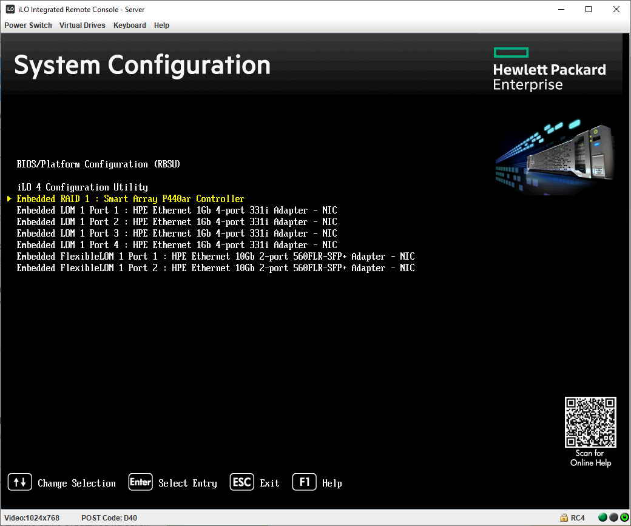The height and width of the screenshot is (526, 631).
Task: Select Embedded LOM 1 Port 4 NIC entry
Action: click(177, 245)
